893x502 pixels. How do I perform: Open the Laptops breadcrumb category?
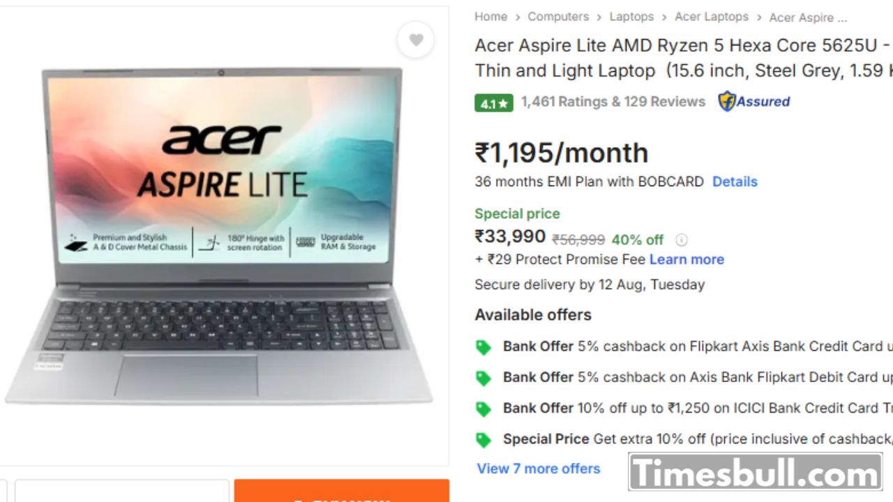631,17
